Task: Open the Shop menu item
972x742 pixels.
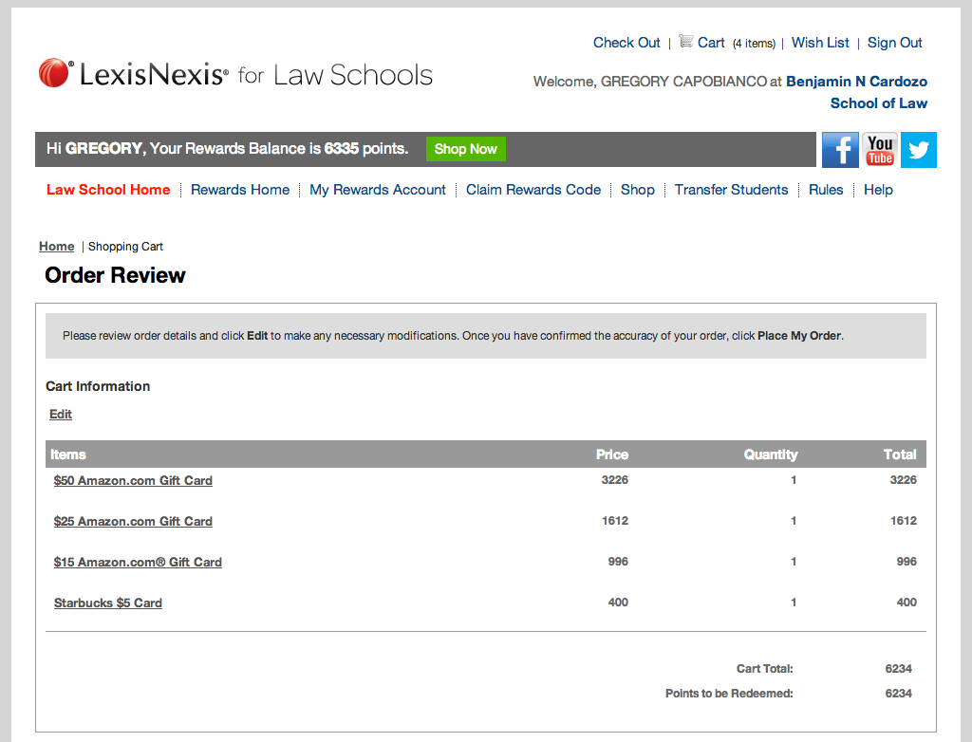Action: point(637,190)
